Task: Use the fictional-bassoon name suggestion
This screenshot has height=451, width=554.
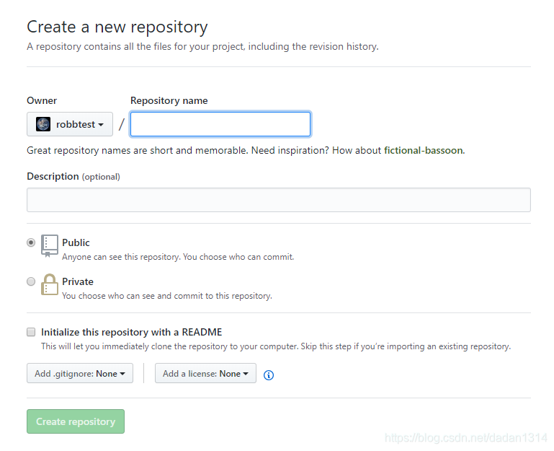Action: tap(424, 150)
